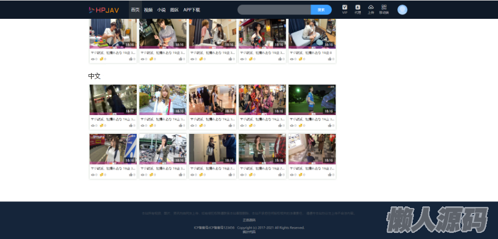This screenshot has width=498, height=239.
Task: Open the 正版源码 footer link
Action: [249, 220]
